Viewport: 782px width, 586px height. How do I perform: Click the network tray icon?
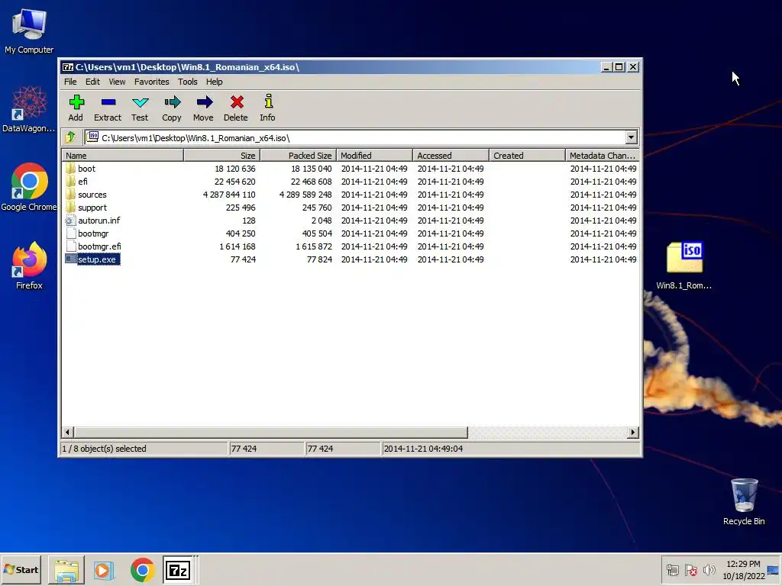click(x=672, y=569)
